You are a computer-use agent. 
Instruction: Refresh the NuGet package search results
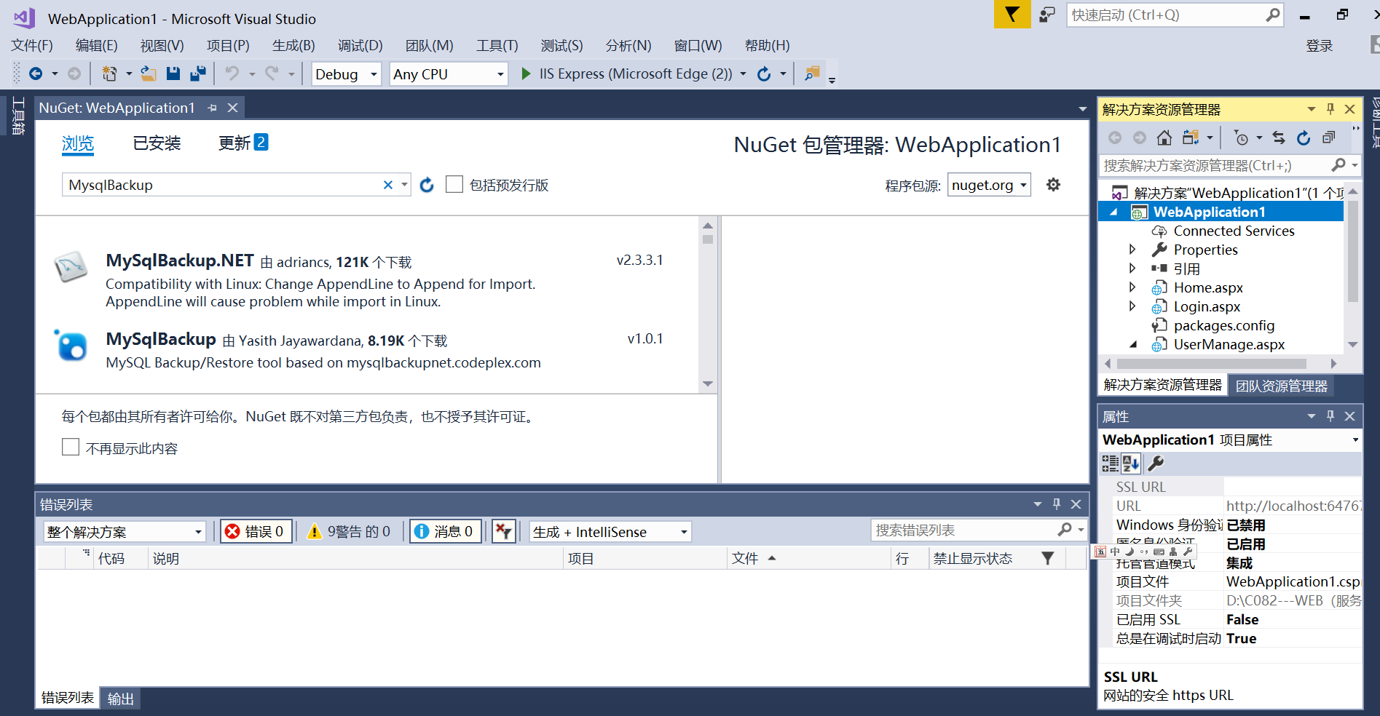(x=427, y=185)
